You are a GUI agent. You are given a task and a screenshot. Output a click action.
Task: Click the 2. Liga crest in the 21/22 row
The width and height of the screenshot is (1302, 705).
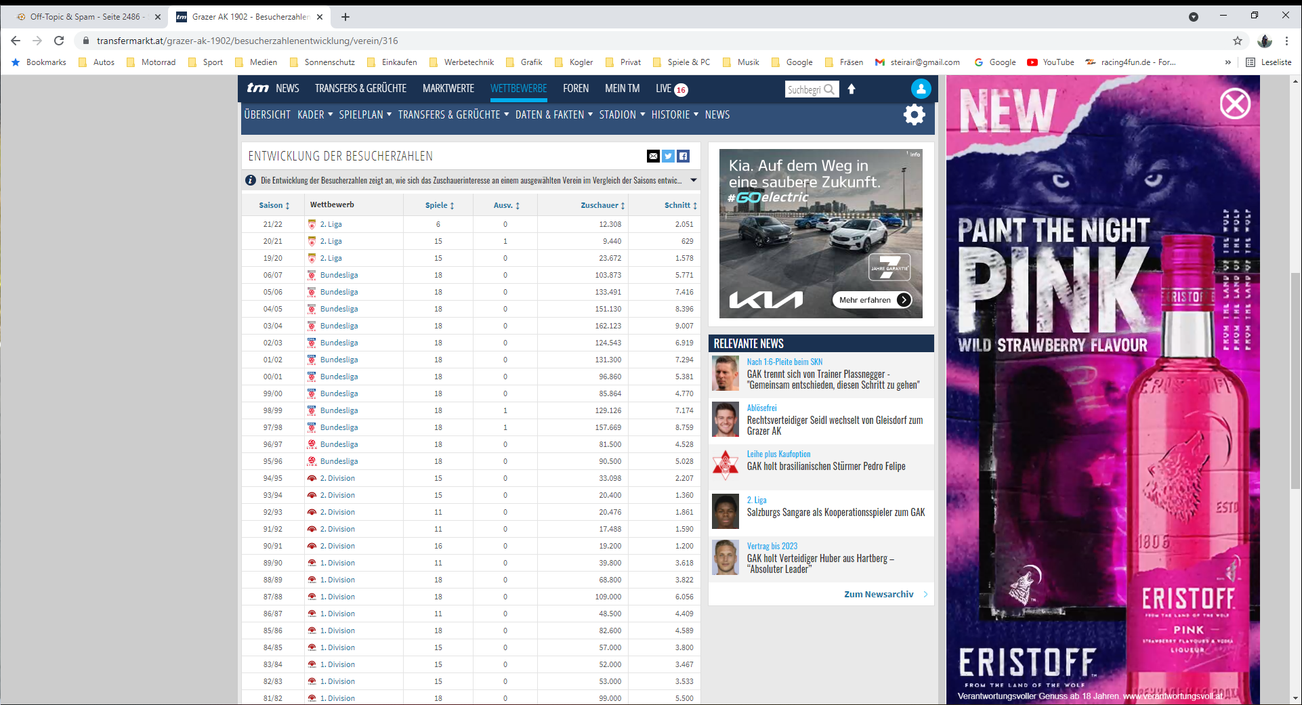pos(312,224)
